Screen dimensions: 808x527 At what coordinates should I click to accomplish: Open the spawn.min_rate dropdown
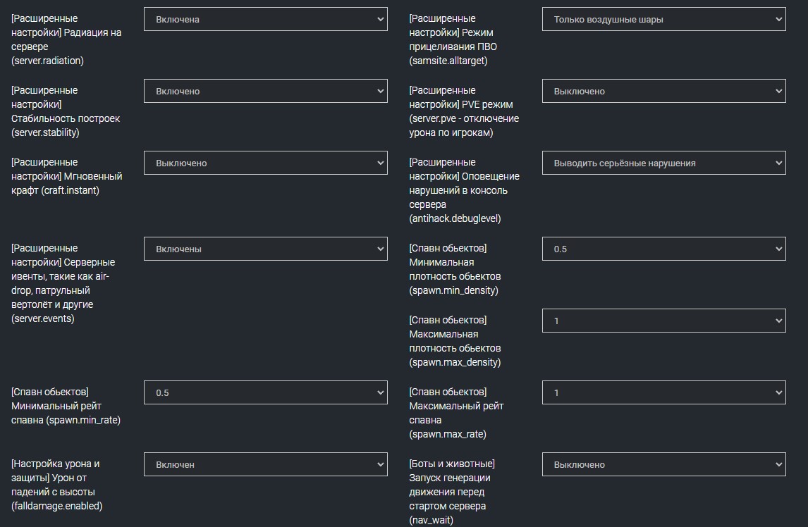(266, 392)
